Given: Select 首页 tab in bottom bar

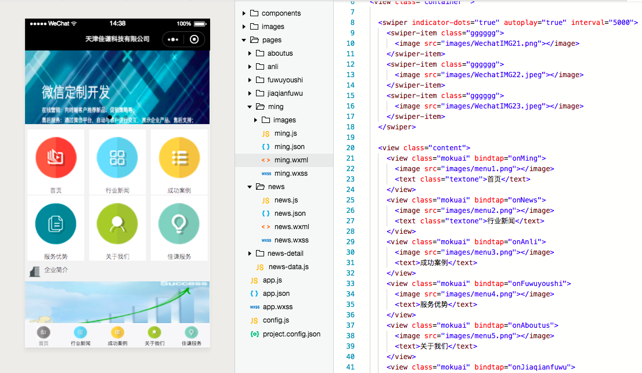Looking at the screenshot, I should [x=44, y=336].
